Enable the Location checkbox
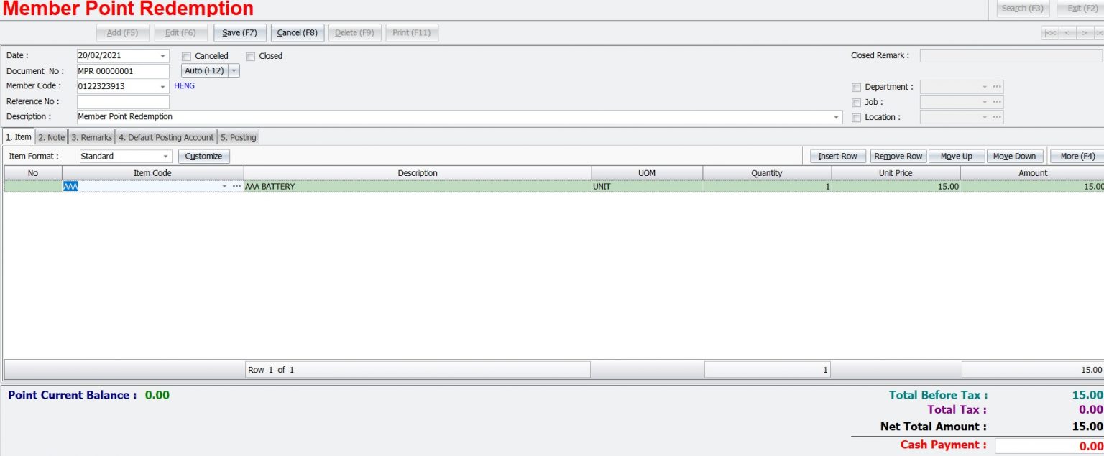This screenshot has height=456, width=1104. coord(856,117)
